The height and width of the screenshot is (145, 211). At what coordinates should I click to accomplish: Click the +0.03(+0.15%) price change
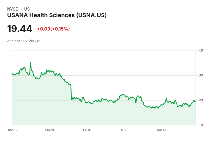(x=53, y=29)
